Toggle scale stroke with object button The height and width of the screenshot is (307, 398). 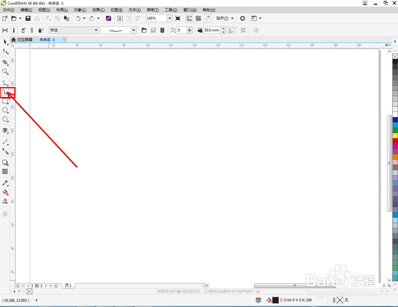click(x=232, y=30)
